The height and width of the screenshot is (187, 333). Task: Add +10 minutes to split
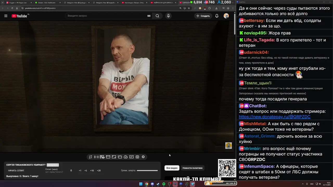pyautogui.click(x=92, y=171)
